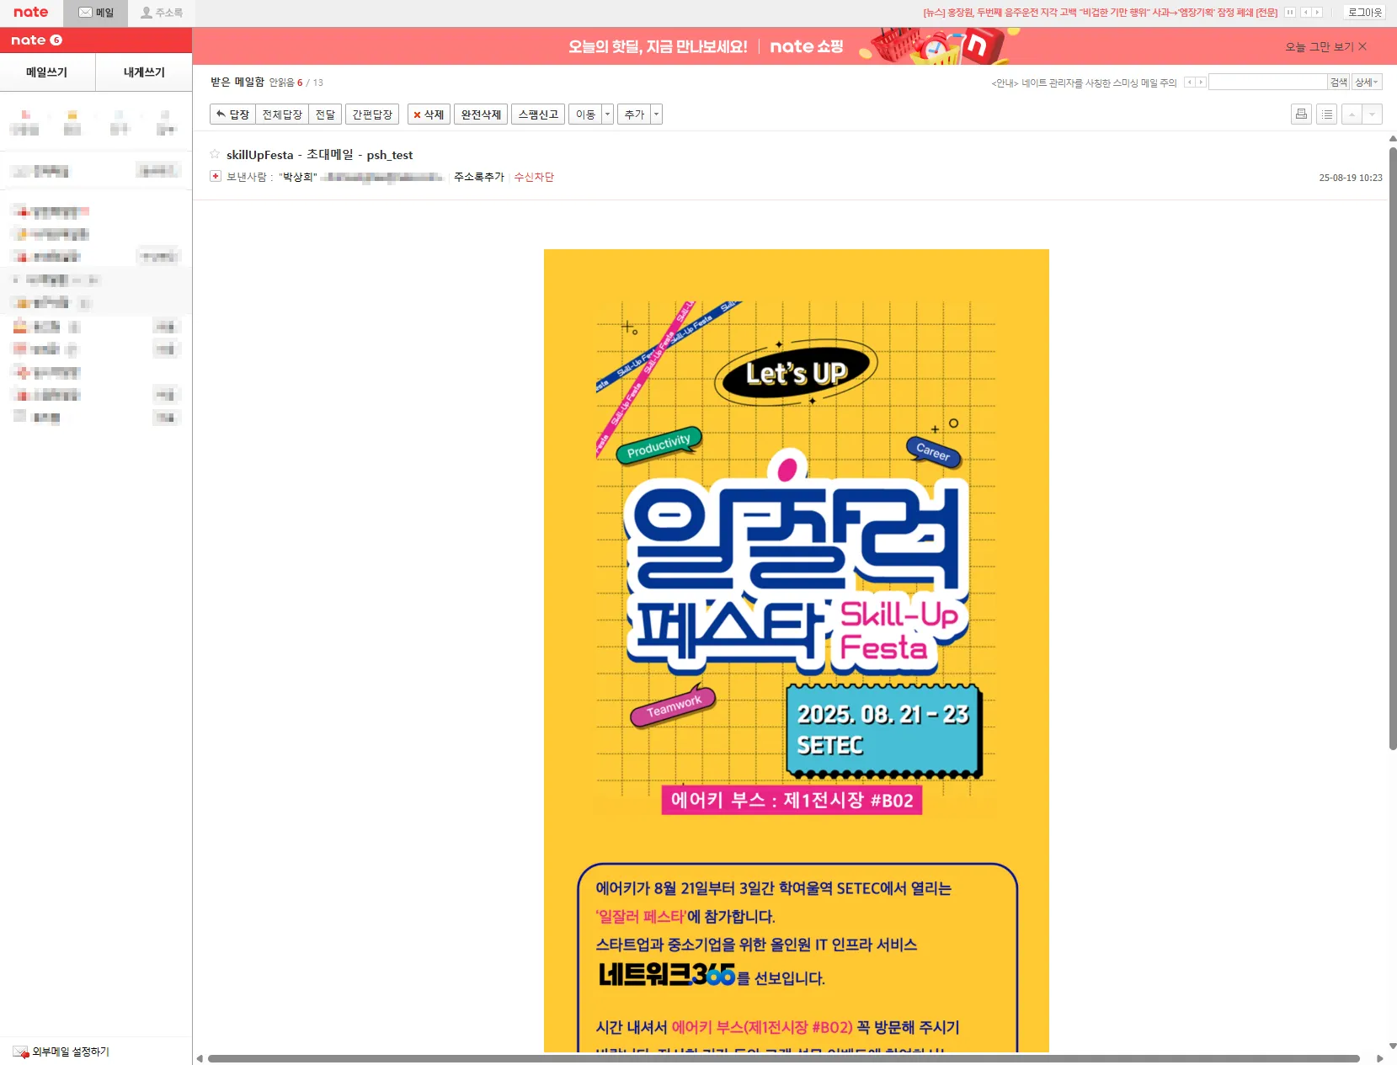Delete the mail with 삭제
Viewport: 1397px width, 1065px height.
429,114
